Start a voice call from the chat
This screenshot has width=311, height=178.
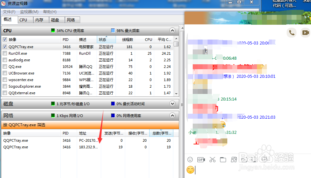coord(292,33)
